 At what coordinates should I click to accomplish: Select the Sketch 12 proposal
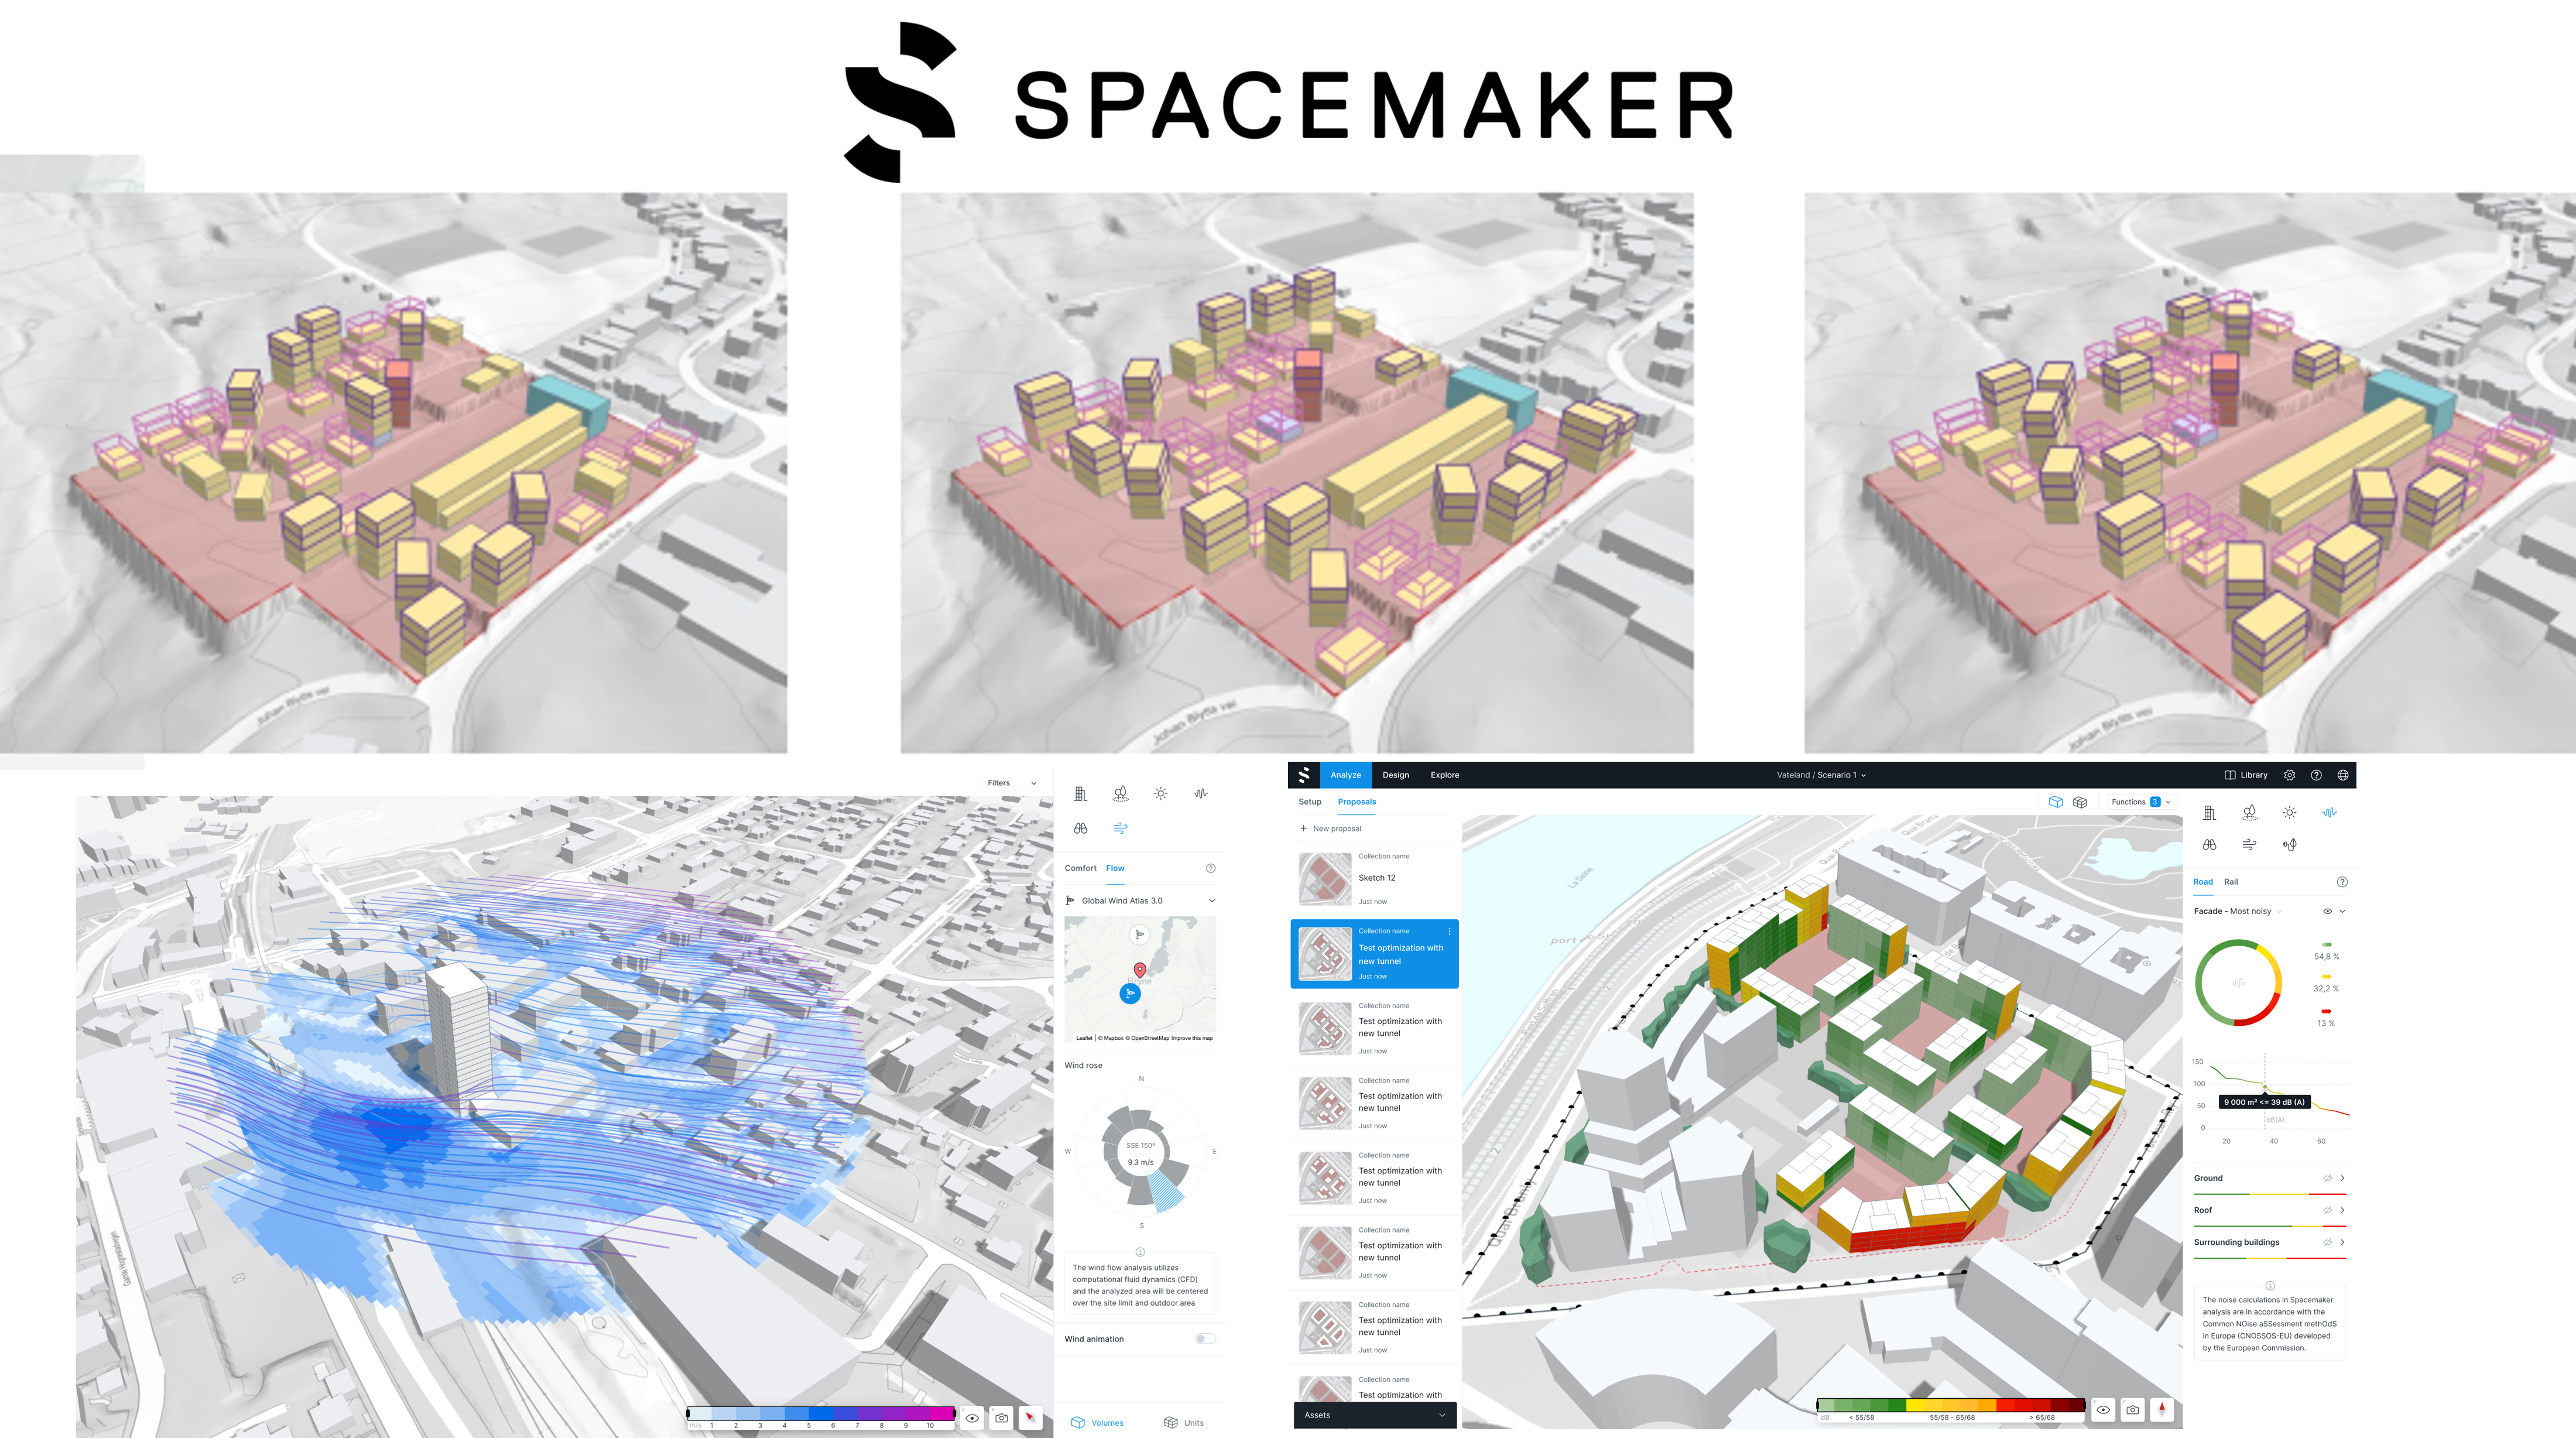(x=1374, y=878)
